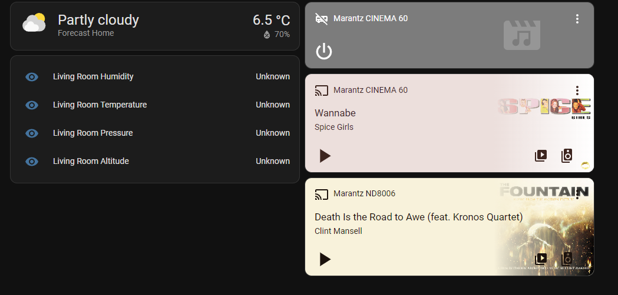
Task: Click the eye icon for Living Room Temperature
Action: [x=32, y=105]
